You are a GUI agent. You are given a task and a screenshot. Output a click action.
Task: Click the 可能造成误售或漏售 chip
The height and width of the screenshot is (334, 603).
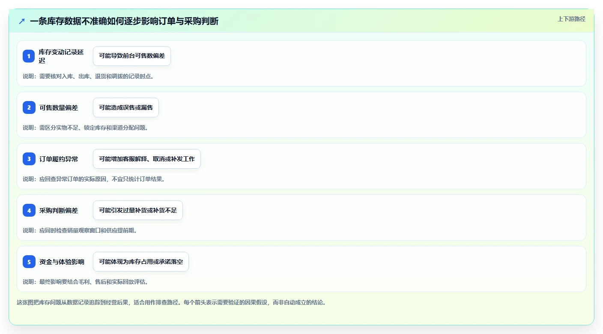[126, 107]
